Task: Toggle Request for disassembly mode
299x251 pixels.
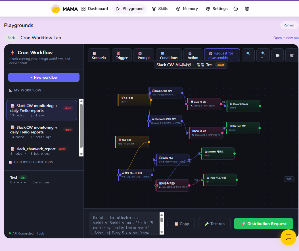Action: 222,55
